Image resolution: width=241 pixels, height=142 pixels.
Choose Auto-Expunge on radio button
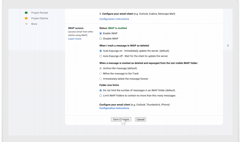[x=101, y=51]
